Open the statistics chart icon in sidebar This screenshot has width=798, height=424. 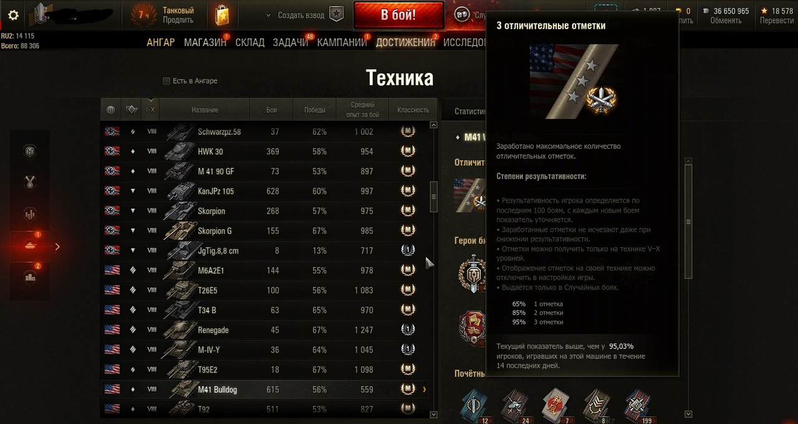coord(29,214)
